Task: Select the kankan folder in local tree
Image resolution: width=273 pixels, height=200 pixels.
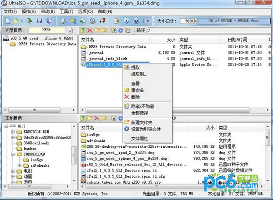Action: (x=30, y=149)
